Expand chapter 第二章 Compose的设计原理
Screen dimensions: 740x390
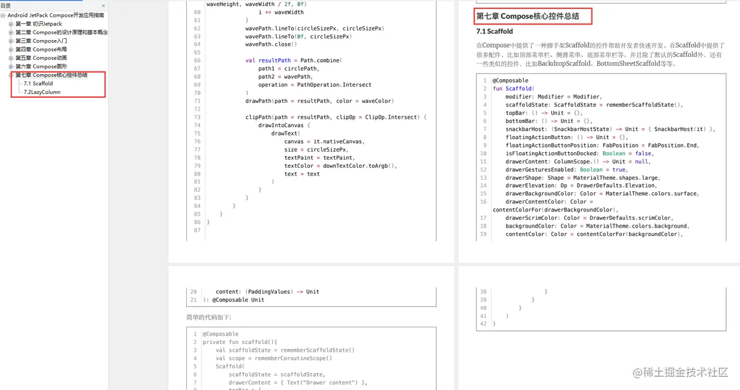[11, 32]
